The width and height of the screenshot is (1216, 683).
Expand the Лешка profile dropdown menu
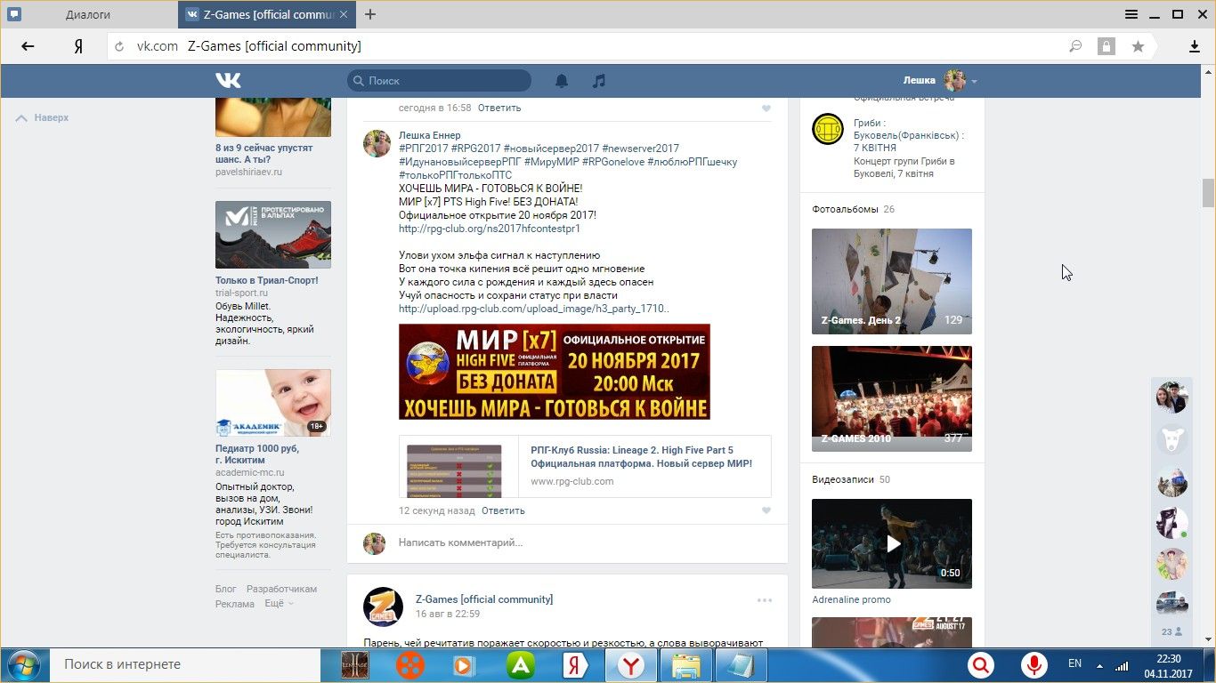click(974, 81)
